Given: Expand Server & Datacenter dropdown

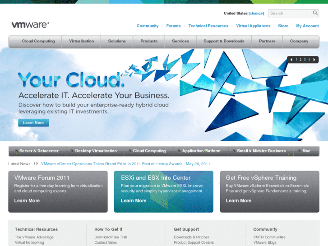Looking at the screenshot, I should point(37,151).
